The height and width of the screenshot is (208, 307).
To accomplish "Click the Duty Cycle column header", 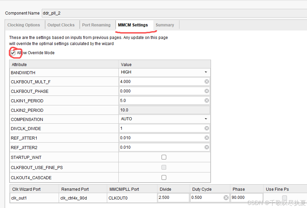I will [x=210, y=189].
